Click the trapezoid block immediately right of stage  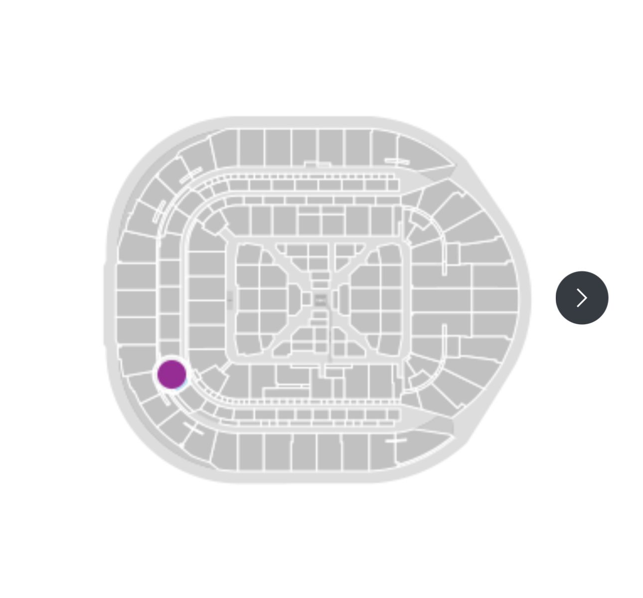[x=343, y=300]
